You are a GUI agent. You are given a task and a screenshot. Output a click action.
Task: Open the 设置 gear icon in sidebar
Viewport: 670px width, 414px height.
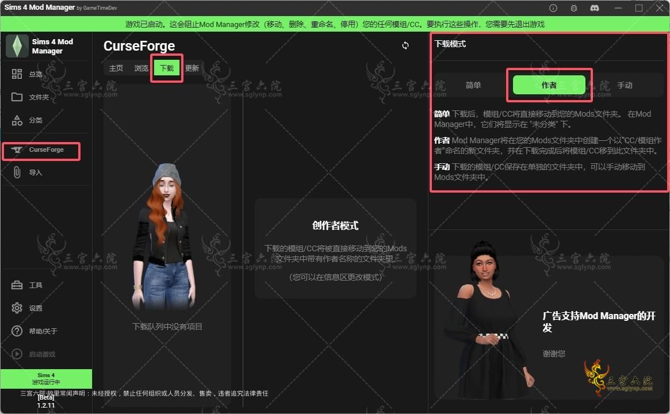tap(17, 308)
